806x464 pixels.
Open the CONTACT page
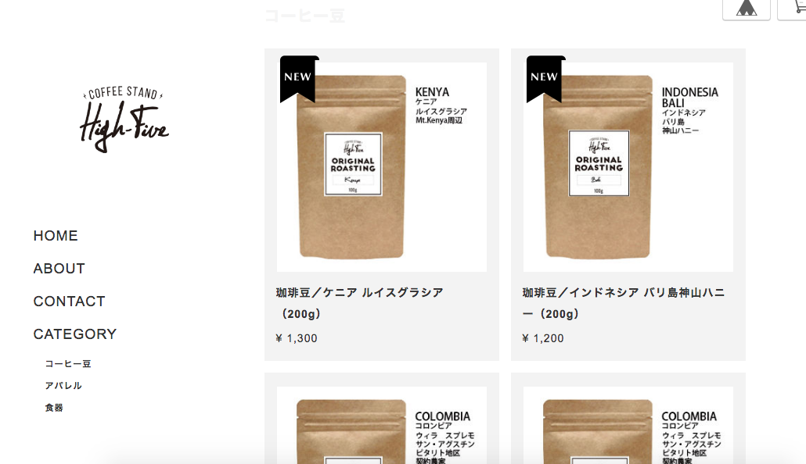click(x=70, y=302)
